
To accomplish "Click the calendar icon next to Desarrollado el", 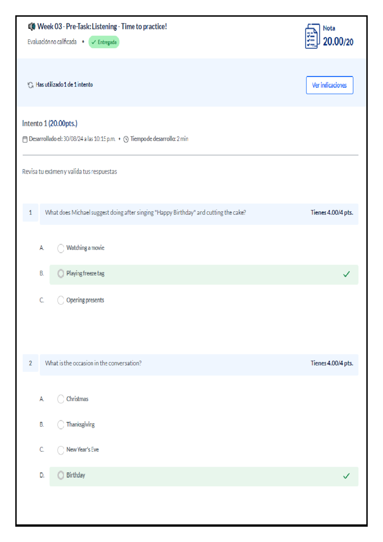I will (x=25, y=139).
